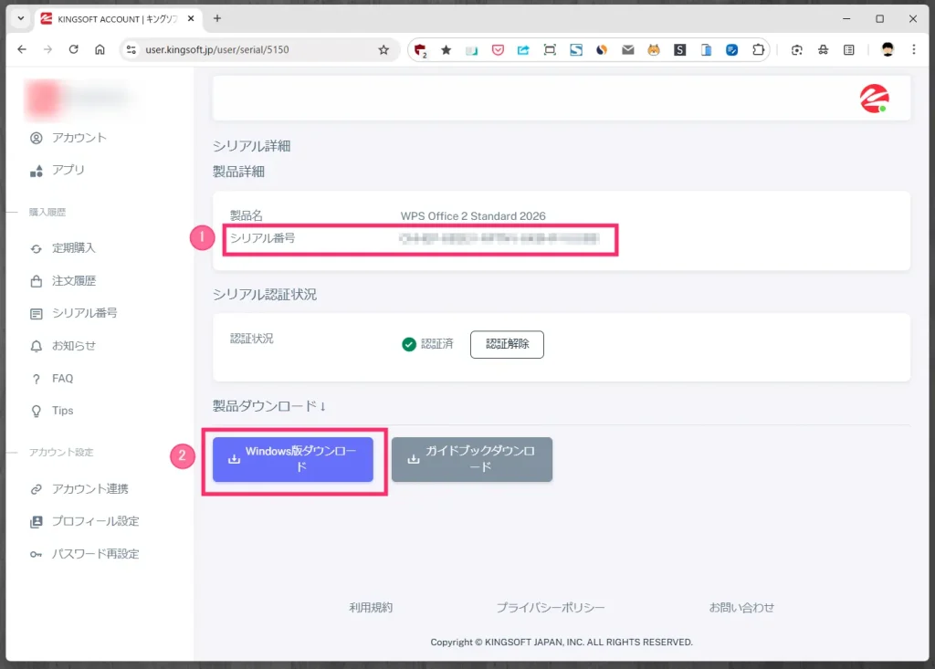Open パスワード再設定
The height and width of the screenshot is (669, 935).
click(84, 554)
